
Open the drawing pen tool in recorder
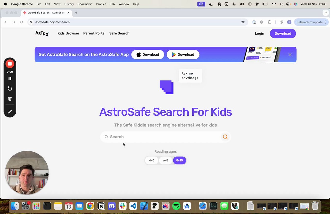[x=10, y=112]
